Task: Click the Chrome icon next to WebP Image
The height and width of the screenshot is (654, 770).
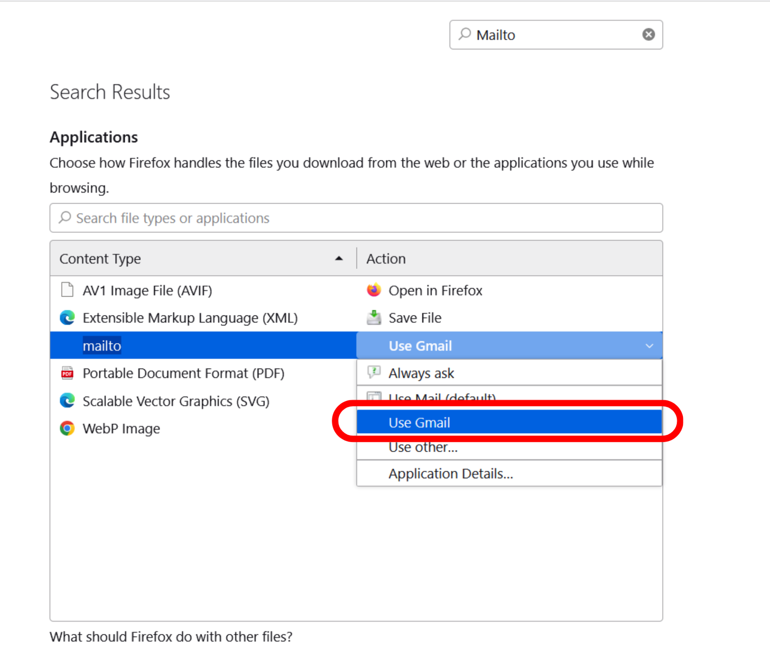Action: click(67, 428)
